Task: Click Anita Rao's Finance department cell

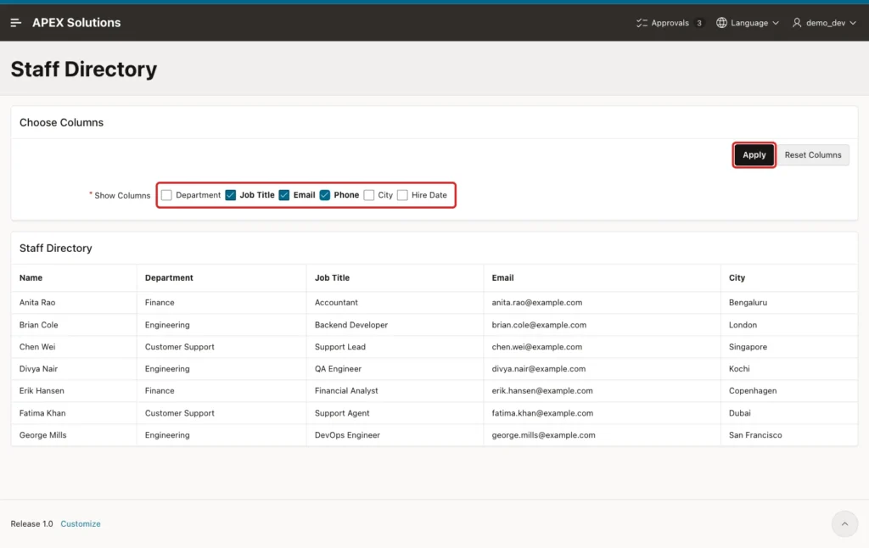Action: click(221, 303)
